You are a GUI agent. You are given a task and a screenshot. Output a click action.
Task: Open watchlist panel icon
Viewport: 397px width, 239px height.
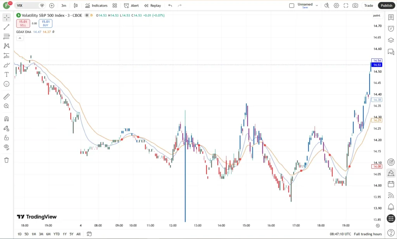point(391,17)
